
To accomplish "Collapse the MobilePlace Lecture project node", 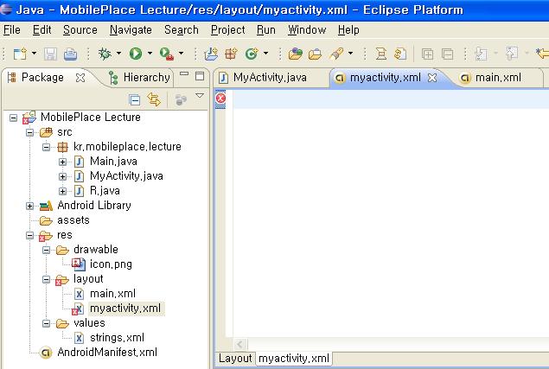I will point(13,118).
